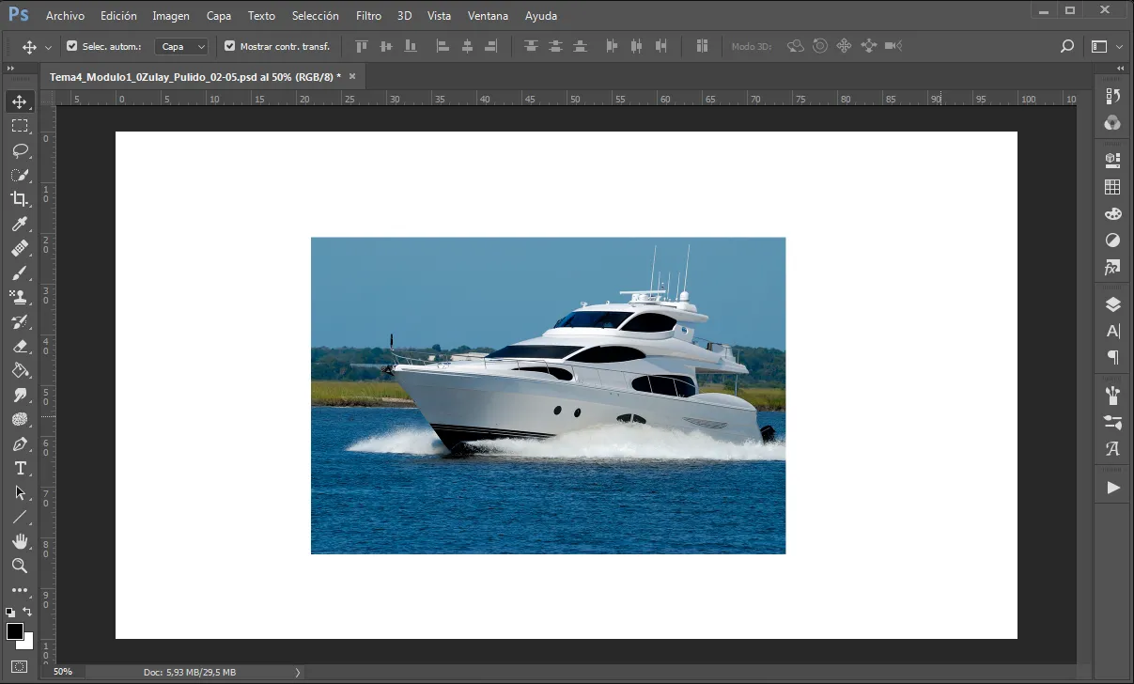Image resolution: width=1134 pixels, height=684 pixels.
Task: Choose the Crop tool
Action: click(20, 199)
